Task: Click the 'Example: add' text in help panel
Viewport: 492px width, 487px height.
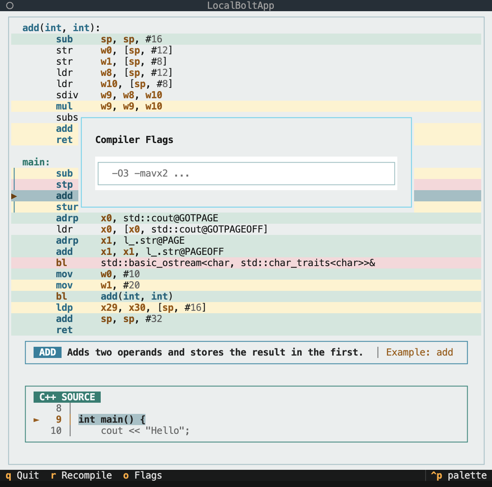Action: [x=419, y=352]
